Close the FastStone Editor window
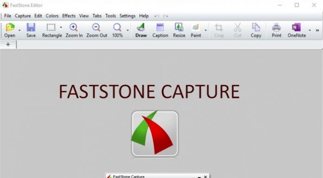This screenshot has height=178, width=323. coord(314,5)
